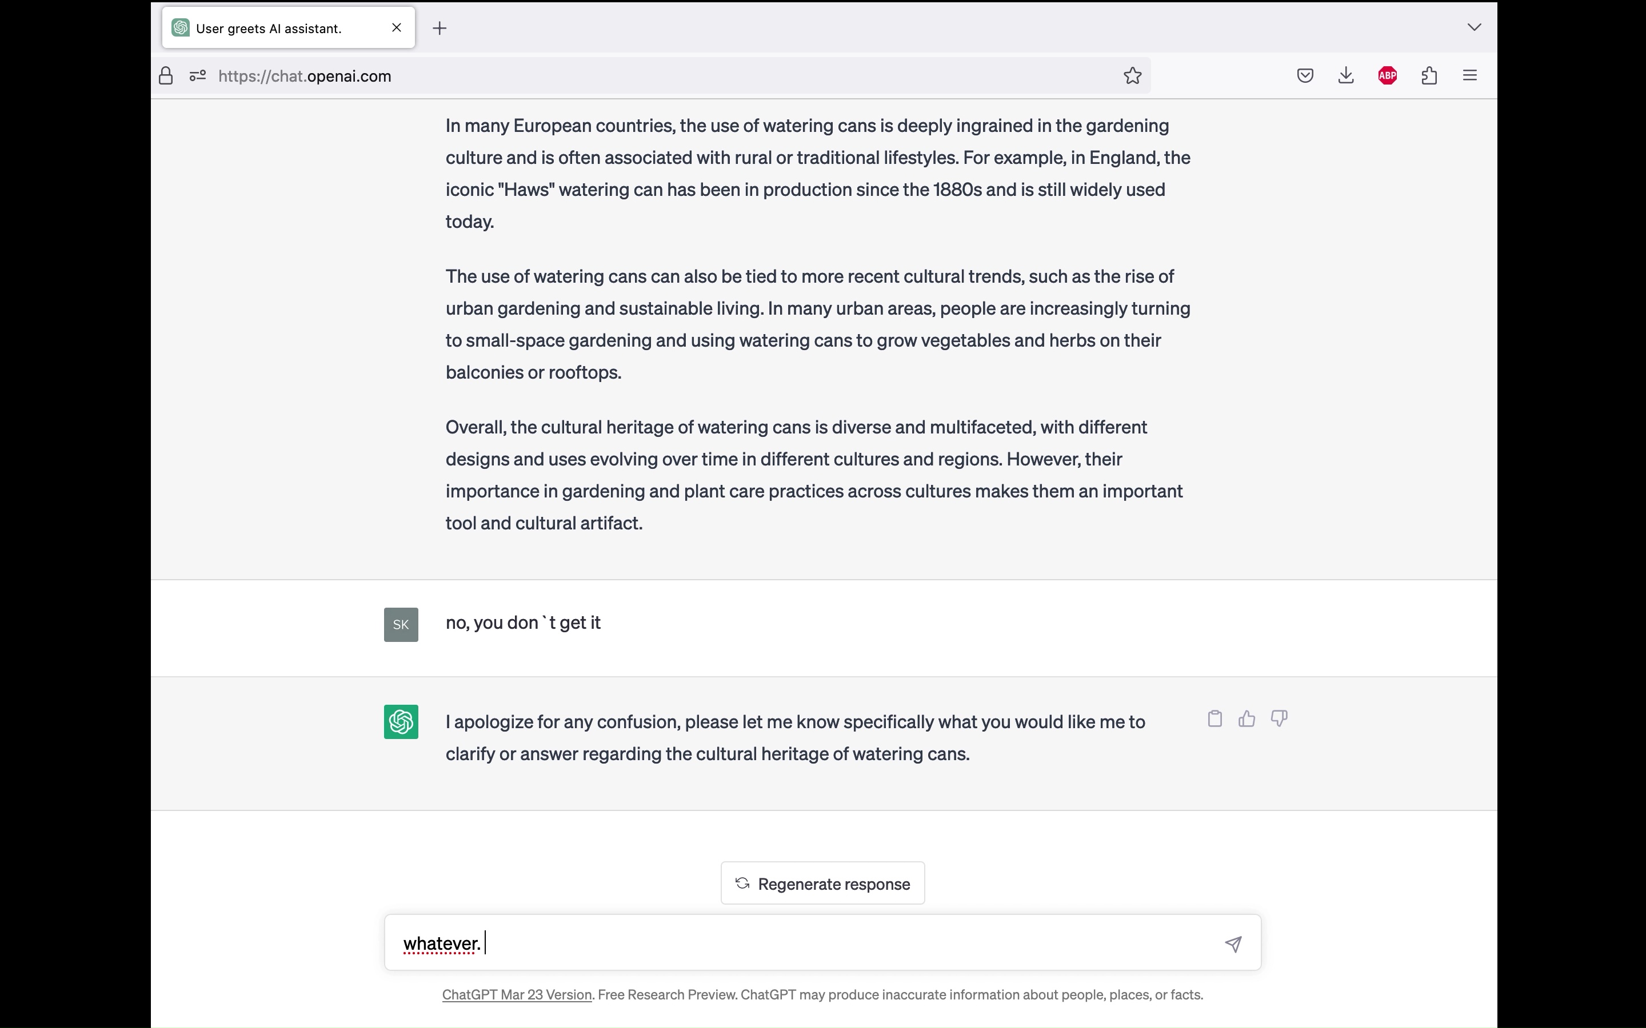Open ChatGPT Mar 23 Version link
Screen dimensions: 1646x1028
pyautogui.click(x=516, y=995)
